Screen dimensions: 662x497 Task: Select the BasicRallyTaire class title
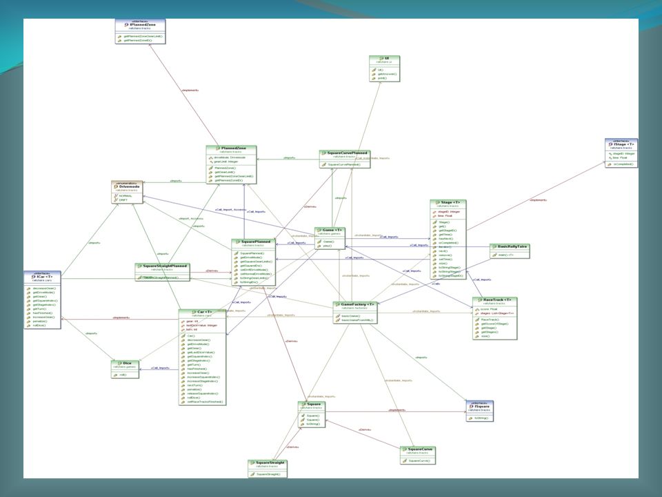(512, 246)
